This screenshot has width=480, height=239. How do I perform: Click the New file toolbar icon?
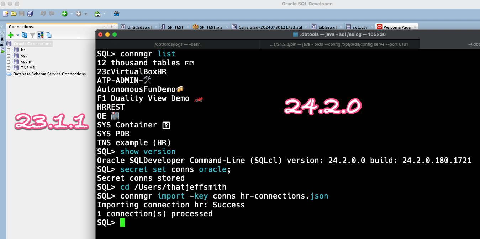click(5, 14)
